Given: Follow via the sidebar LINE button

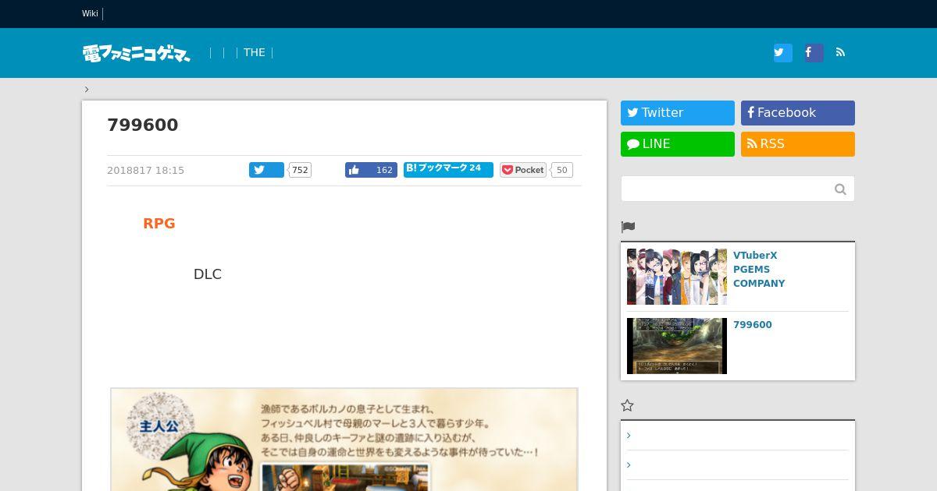Looking at the screenshot, I should (678, 144).
